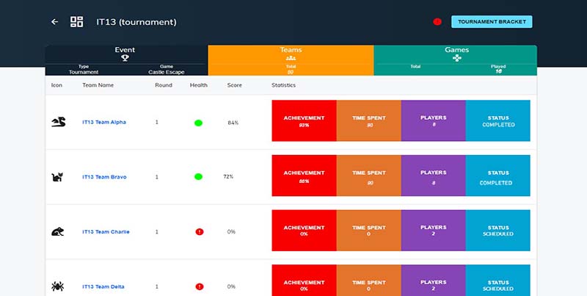
Task: Switch to the Event tab
Action: tap(125, 54)
